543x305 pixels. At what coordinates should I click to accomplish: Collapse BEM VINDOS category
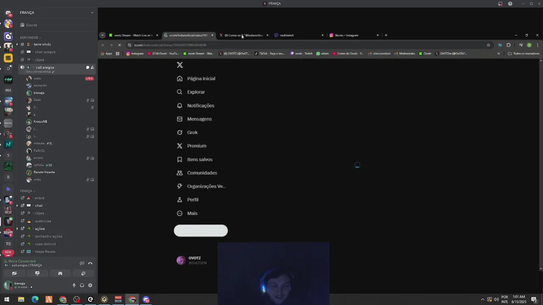click(30, 38)
